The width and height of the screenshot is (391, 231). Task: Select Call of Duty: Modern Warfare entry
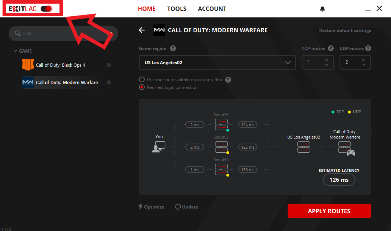click(67, 82)
